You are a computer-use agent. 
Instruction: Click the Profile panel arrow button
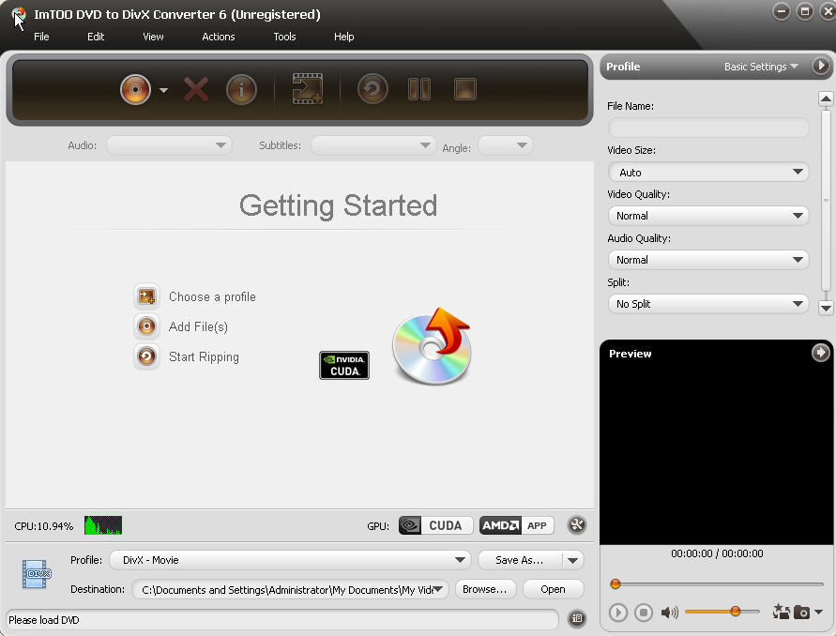[821, 66]
